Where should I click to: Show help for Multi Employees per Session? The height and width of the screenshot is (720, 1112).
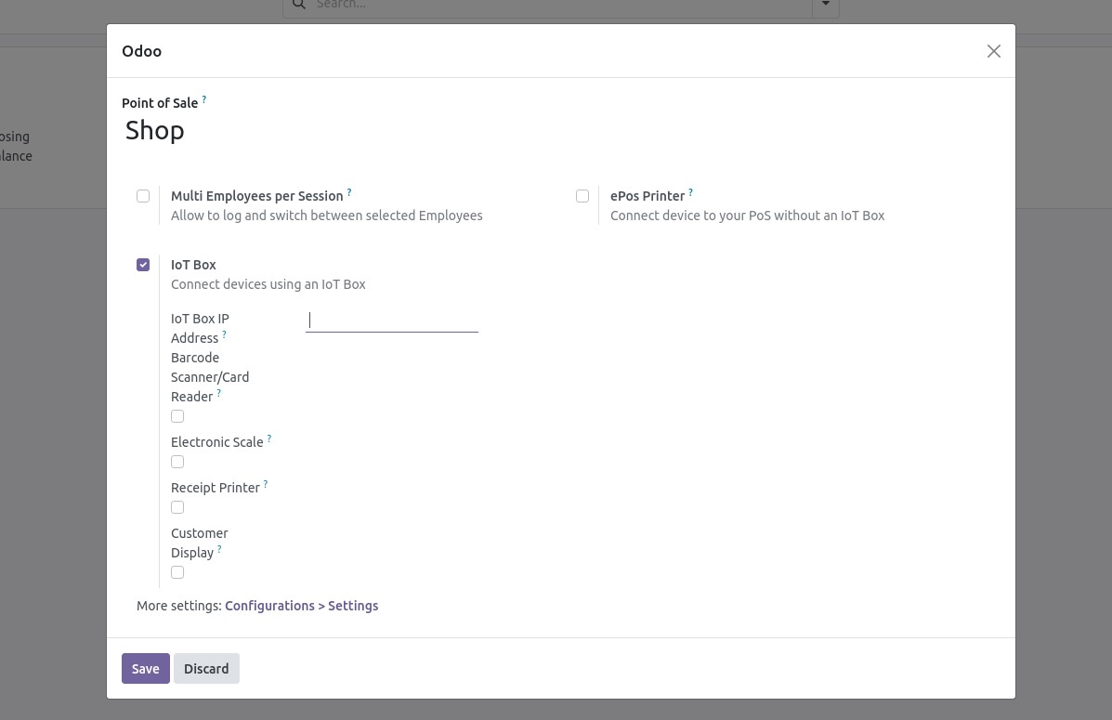[x=349, y=192]
